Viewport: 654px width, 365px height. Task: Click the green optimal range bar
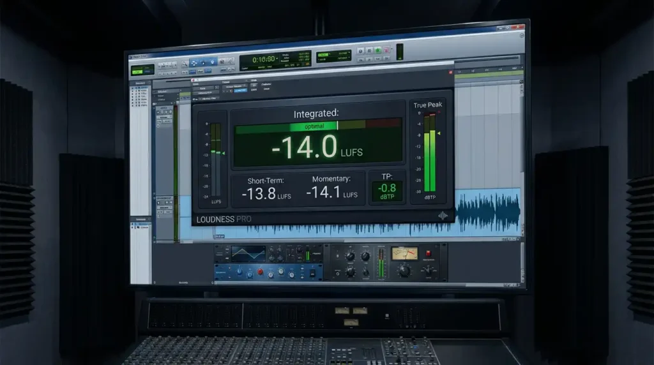[x=314, y=126]
